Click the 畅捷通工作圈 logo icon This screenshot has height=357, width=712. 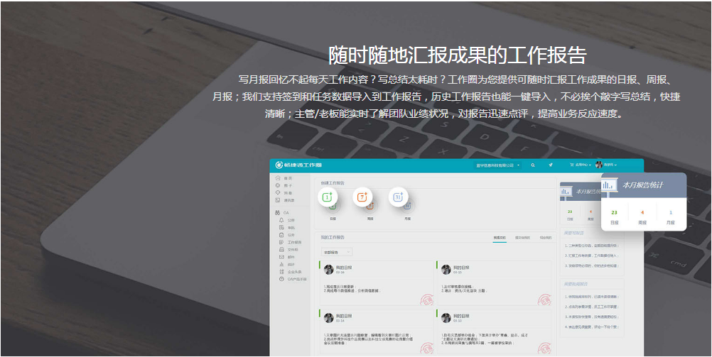tap(279, 165)
